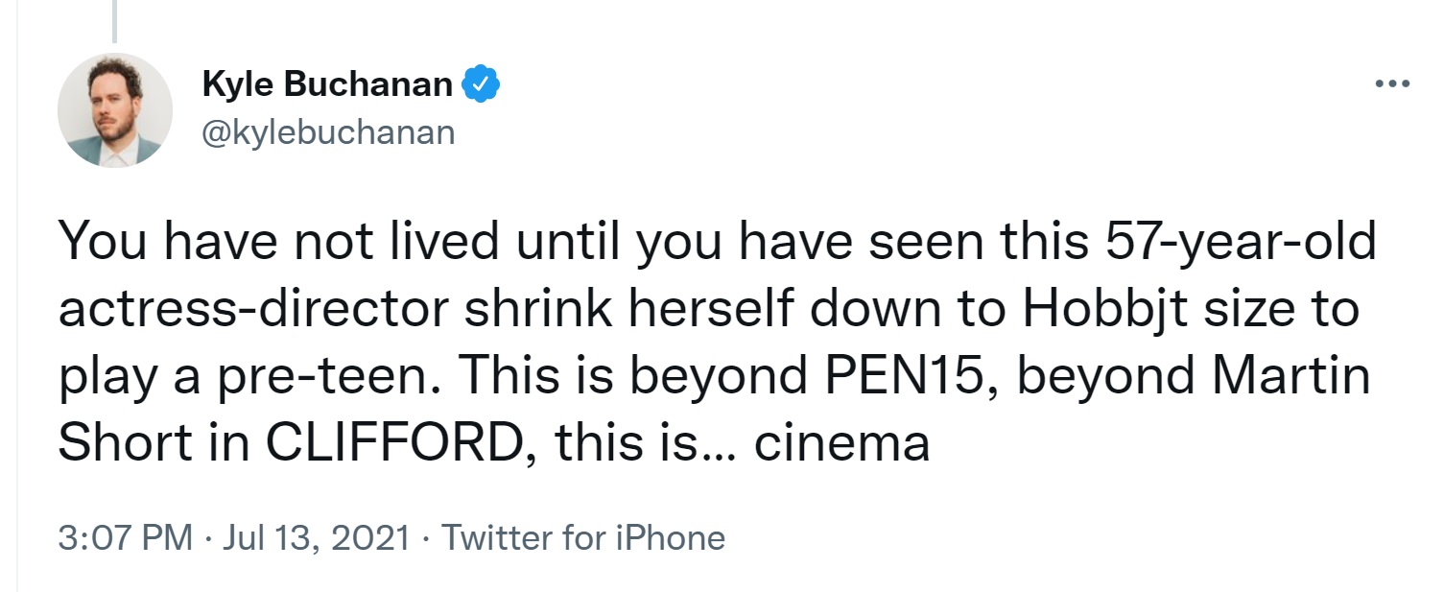This screenshot has height=592, width=1444.
Task: Click the Kyle Buchanan display name
Action: coord(327,85)
